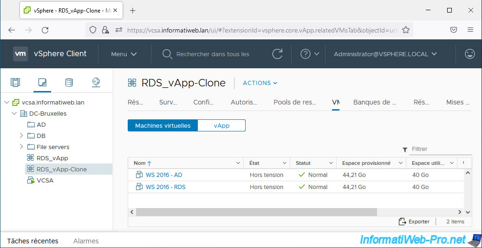Open the ACTIONS dropdown
The image size is (482, 248).
260,83
